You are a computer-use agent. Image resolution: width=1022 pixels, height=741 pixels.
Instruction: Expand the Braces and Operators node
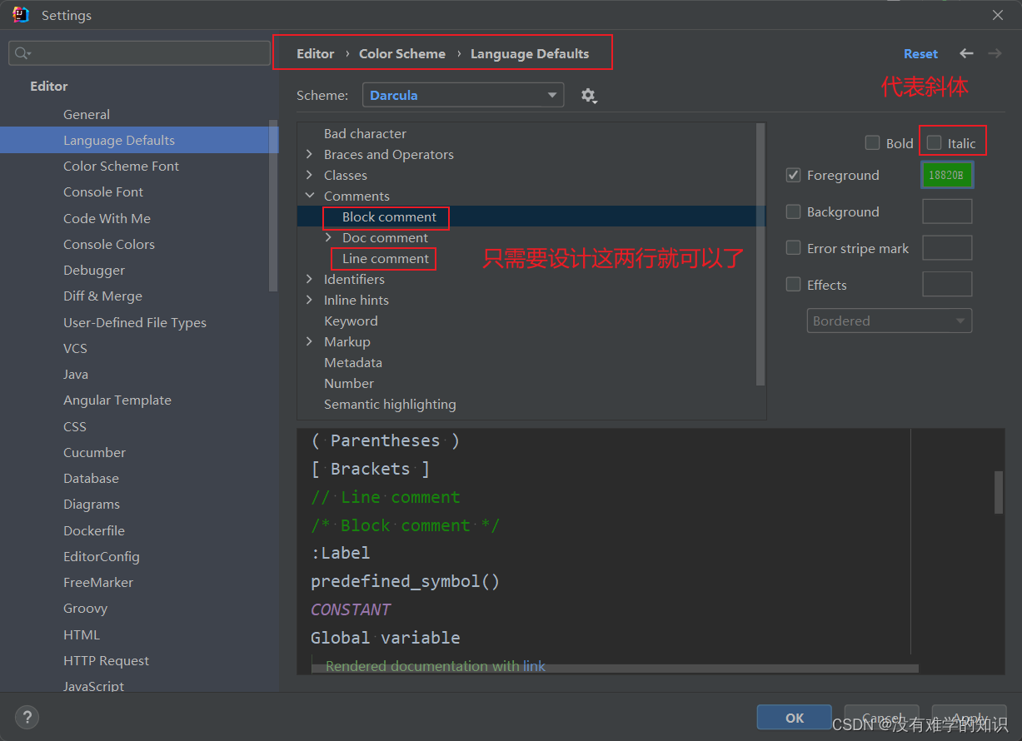point(309,154)
